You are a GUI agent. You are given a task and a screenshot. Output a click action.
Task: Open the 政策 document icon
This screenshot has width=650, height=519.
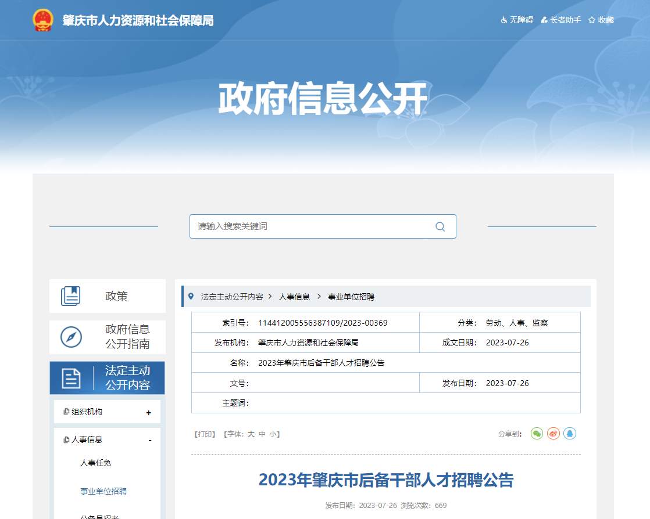[71, 296]
